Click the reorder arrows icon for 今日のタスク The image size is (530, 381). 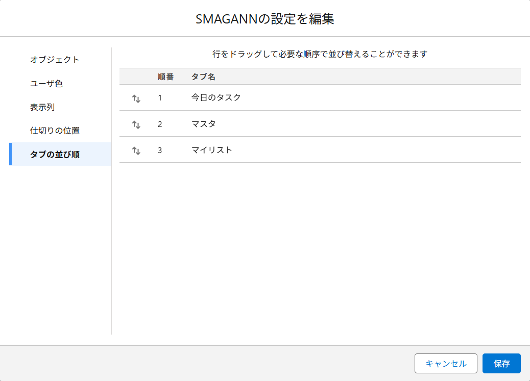pyautogui.click(x=136, y=98)
